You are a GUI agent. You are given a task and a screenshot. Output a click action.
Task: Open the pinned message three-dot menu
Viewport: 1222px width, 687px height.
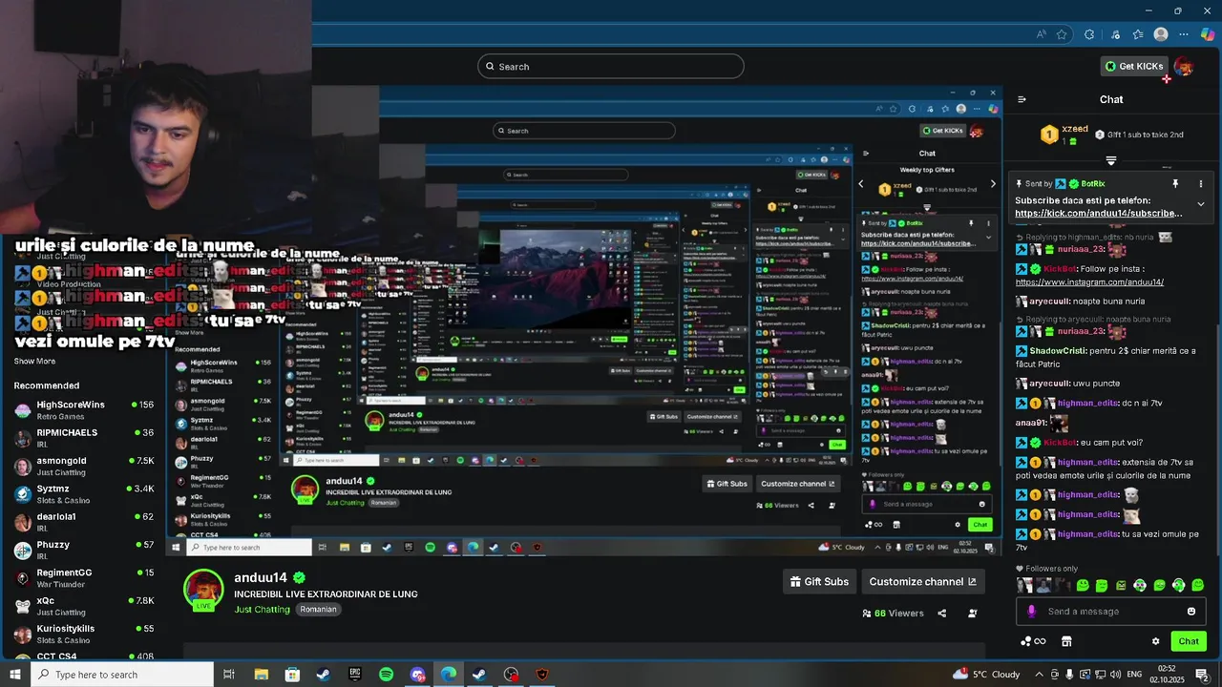point(1201,183)
